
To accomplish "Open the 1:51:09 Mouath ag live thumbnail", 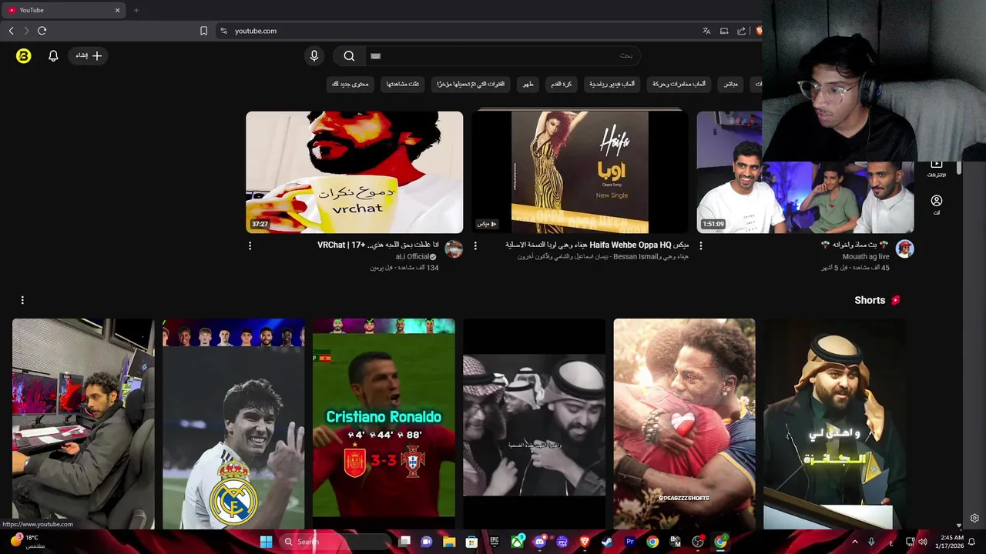I will (805, 172).
